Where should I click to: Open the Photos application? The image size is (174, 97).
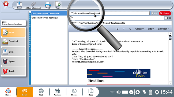[74, 92]
